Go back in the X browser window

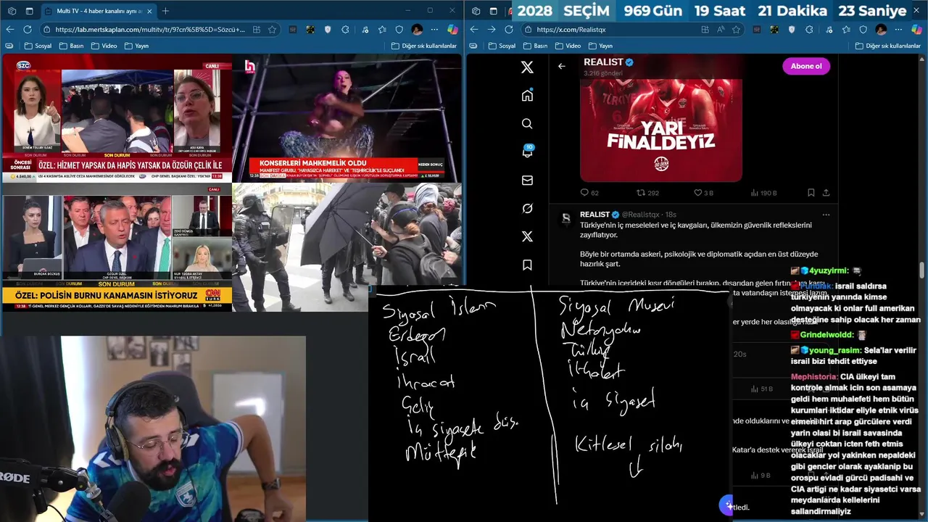pos(474,30)
